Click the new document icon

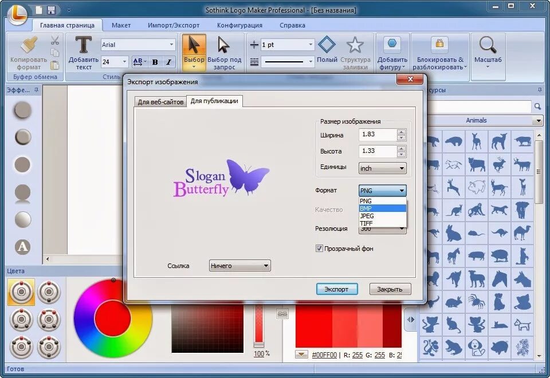(39, 10)
